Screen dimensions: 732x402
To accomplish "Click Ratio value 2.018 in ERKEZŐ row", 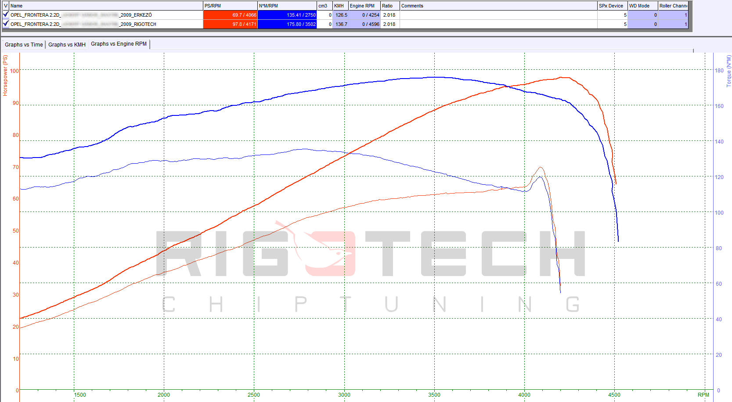I will [390, 15].
